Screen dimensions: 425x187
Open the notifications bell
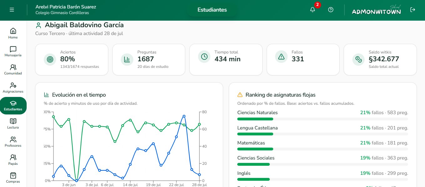coord(312,10)
